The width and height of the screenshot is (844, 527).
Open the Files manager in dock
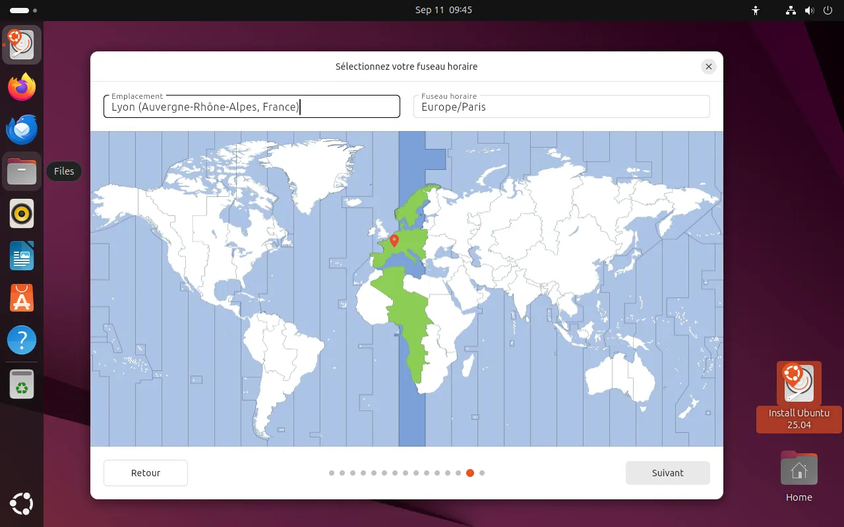click(x=22, y=171)
